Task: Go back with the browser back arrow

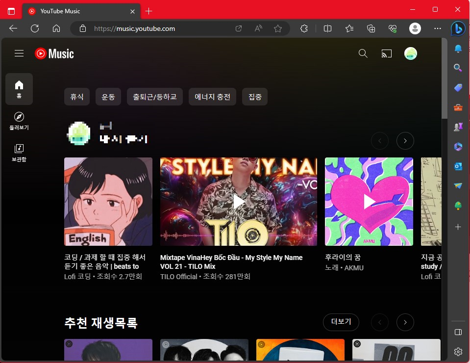Action: pyautogui.click(x=13, y=28)
